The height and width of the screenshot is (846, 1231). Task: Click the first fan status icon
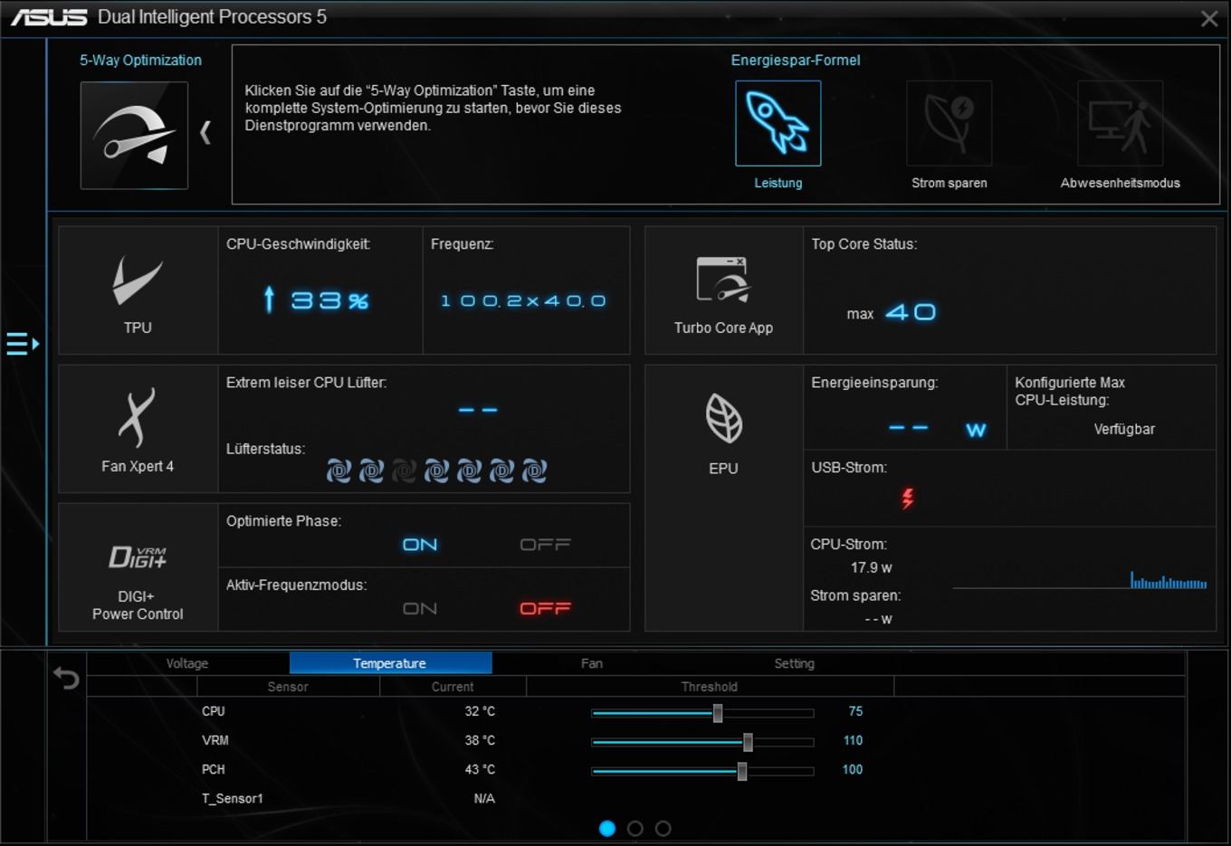(x=339, y=471)
